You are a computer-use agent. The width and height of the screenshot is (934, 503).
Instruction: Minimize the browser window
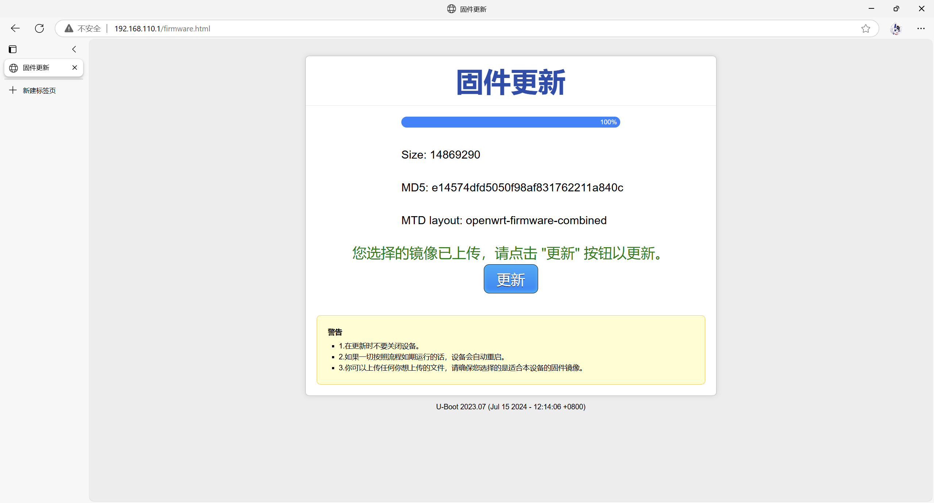pyautogui.click(x=871, y=9)
